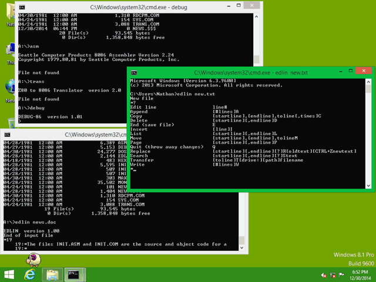Click 'Quit (throw away changes)' help row
This screenshot has height=282, width=376.
coord(173,147)
